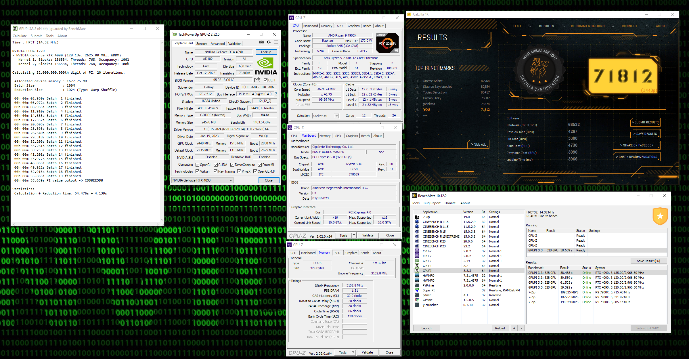Open the SPD tab in the CPU-Z Memory window
The image size is (689, 359).
(x=337, y=253)
